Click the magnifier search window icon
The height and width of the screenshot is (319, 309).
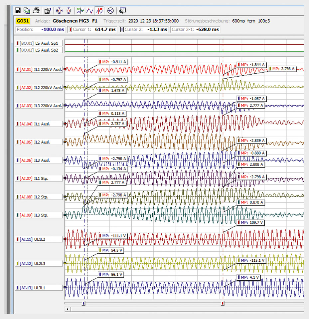coord(122,11)
